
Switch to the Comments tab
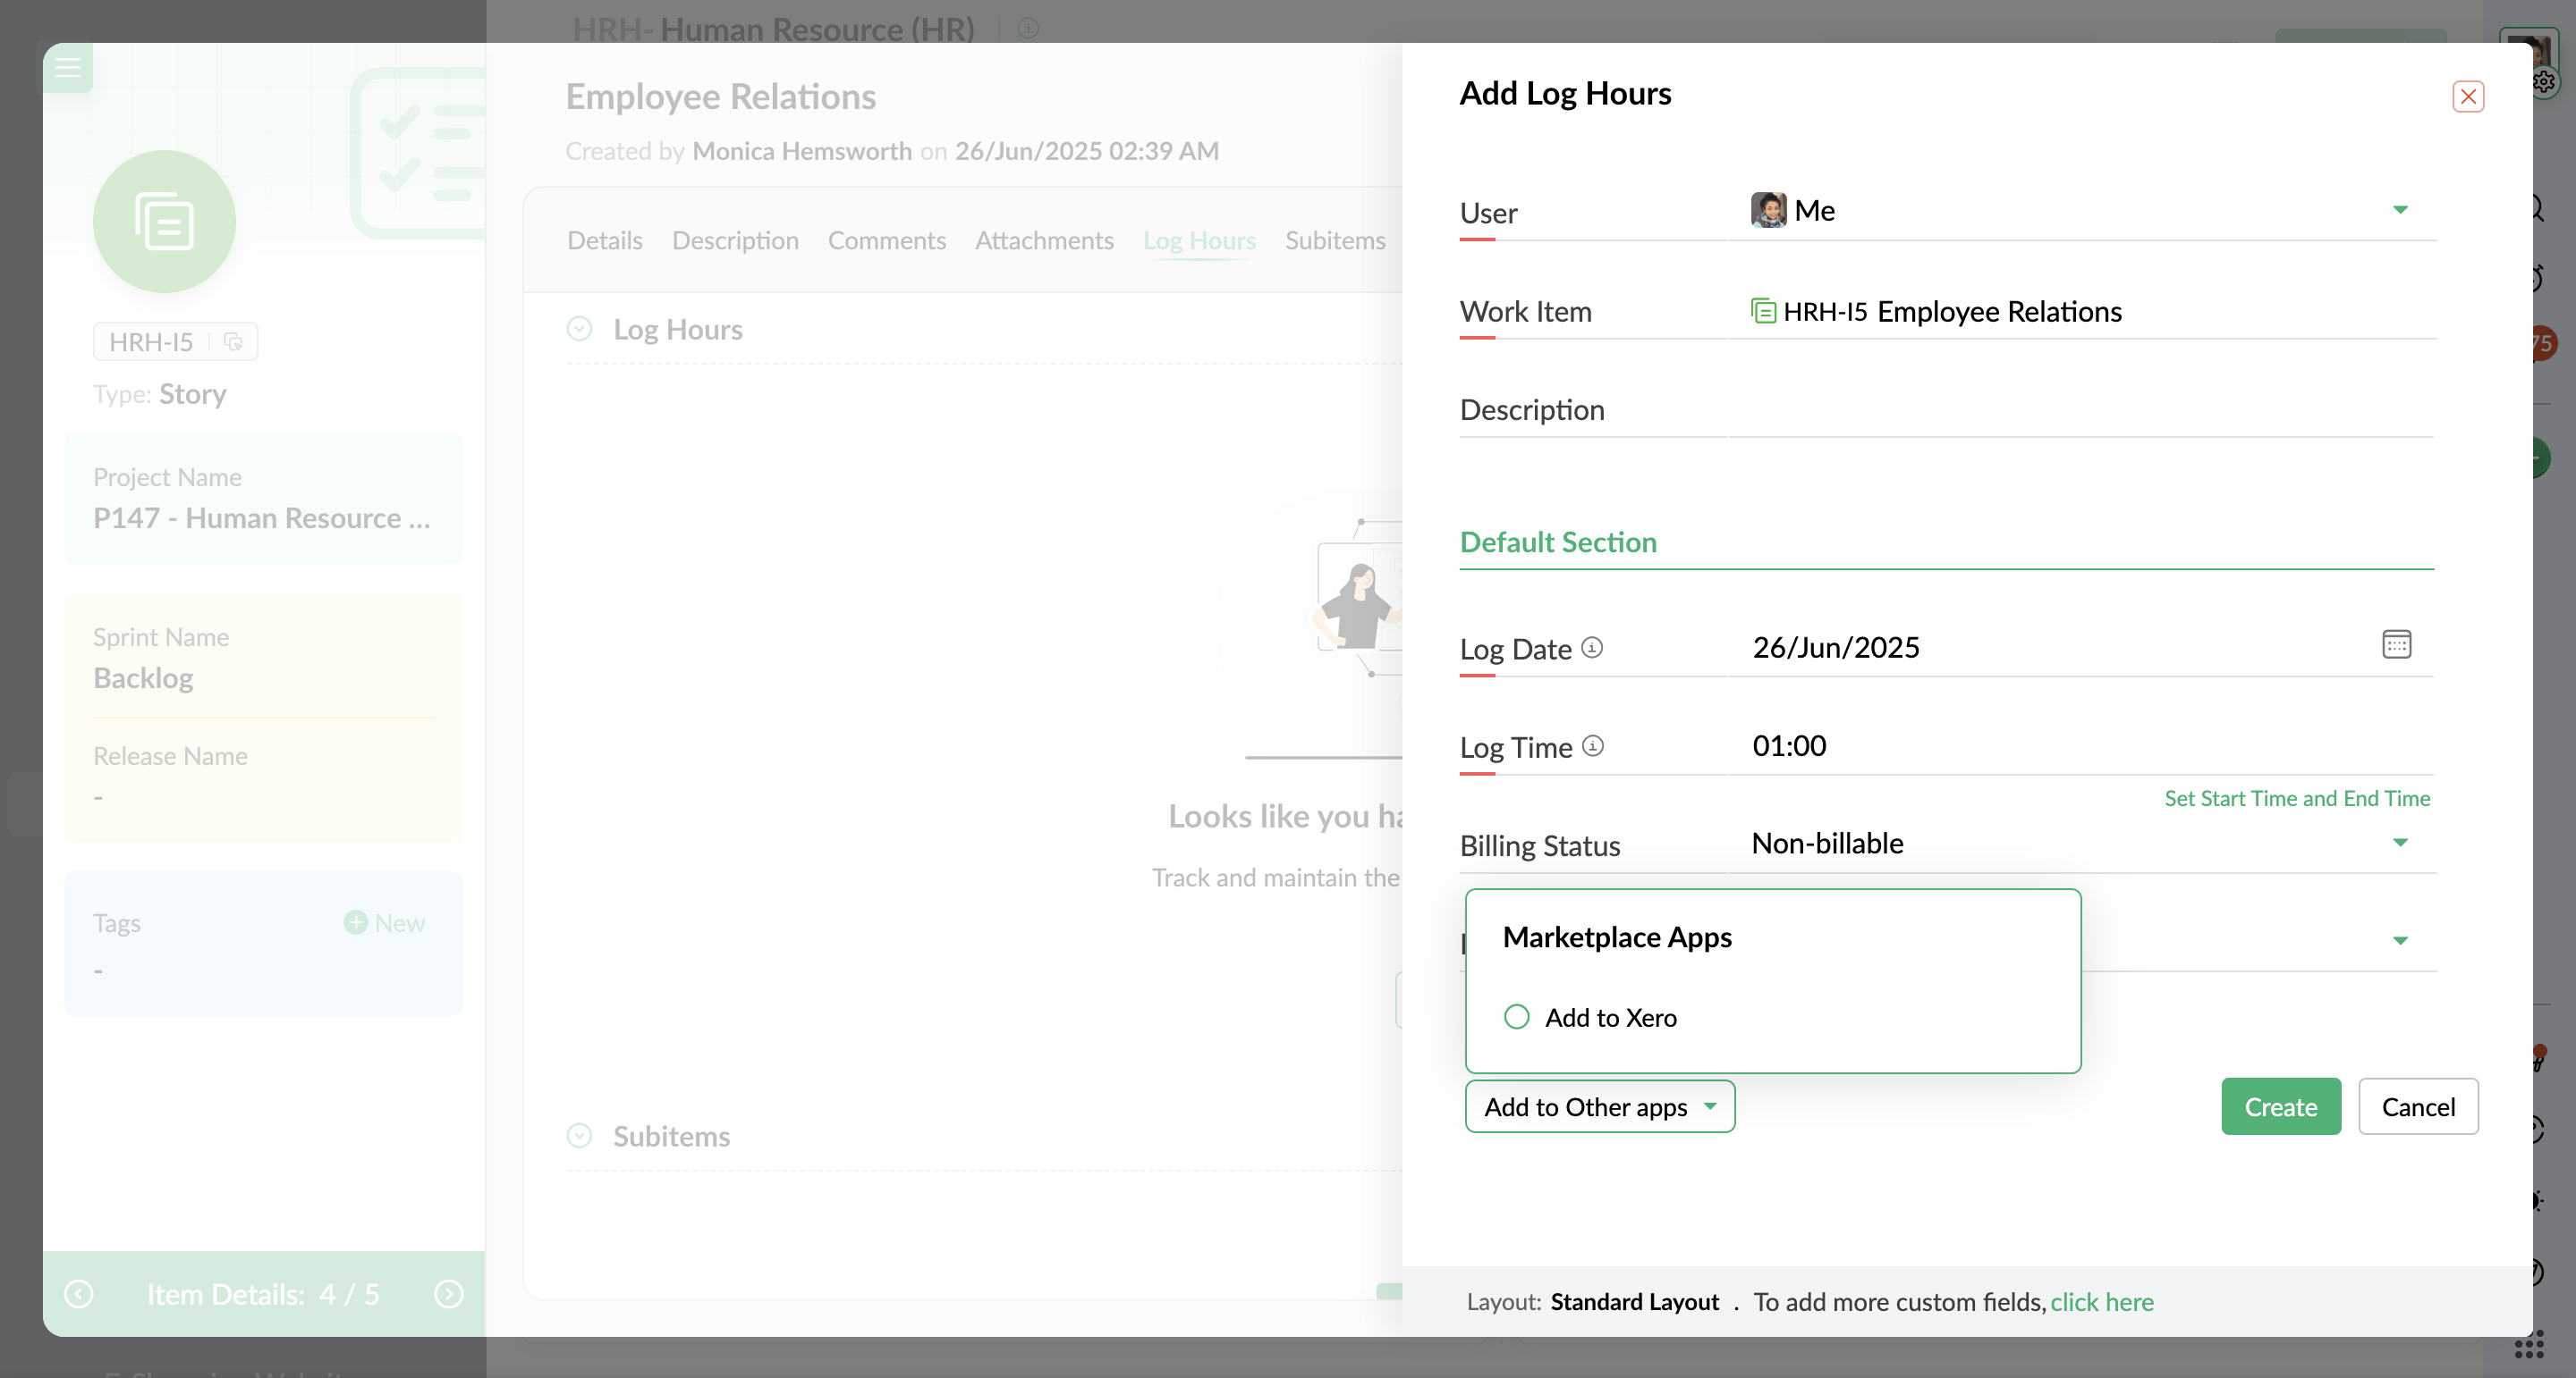886,239
